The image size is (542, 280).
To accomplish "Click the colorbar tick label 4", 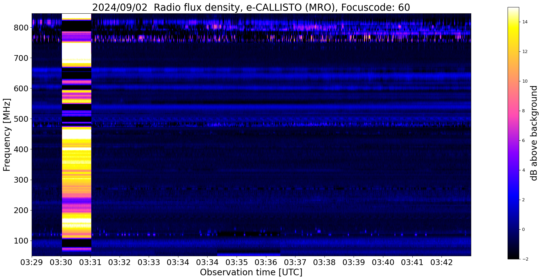I will tap(524, 170).
